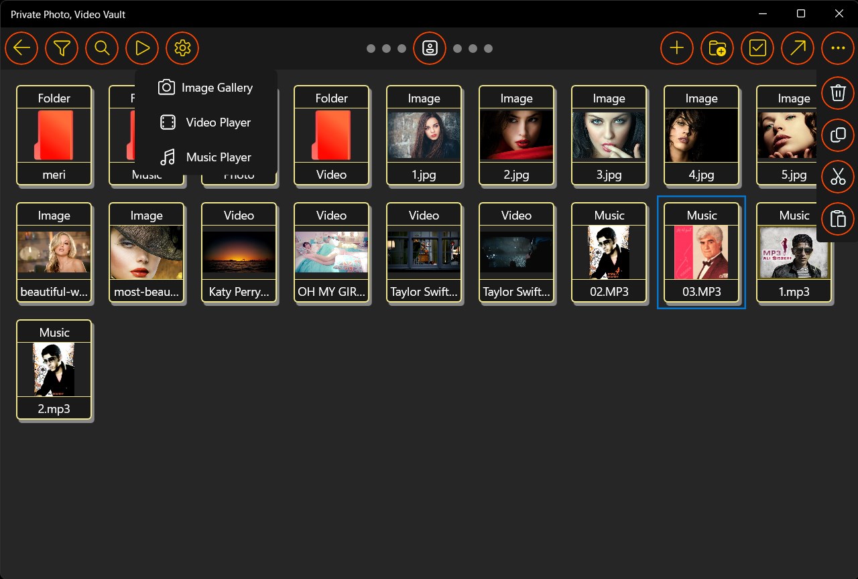Image resolution: width=858 pixels, height=579 pixels.
Task: Open the more options ellipsis menu
Action: pyautogui.click(x=837, y=48)
